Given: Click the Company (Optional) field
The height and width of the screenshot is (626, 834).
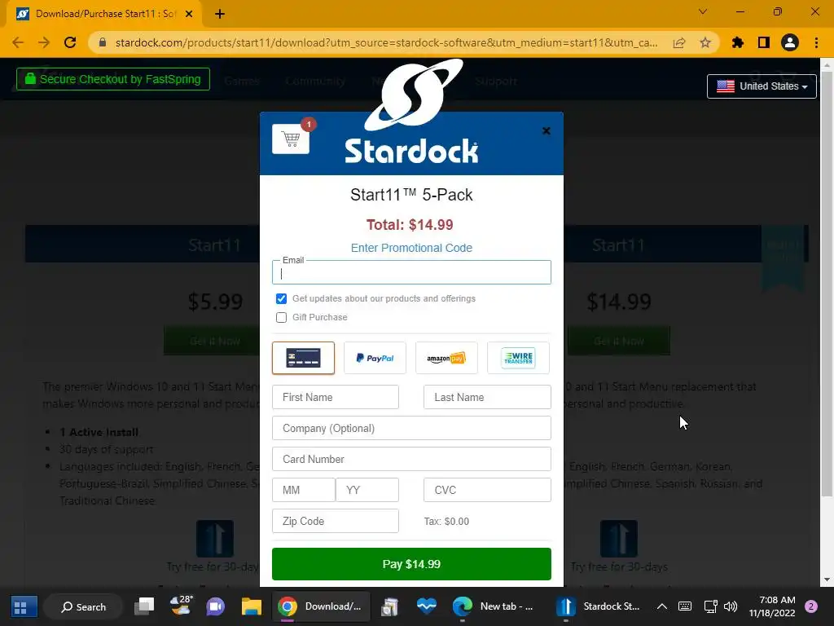Looking at the screenshot, I should [x=411, y=428].
